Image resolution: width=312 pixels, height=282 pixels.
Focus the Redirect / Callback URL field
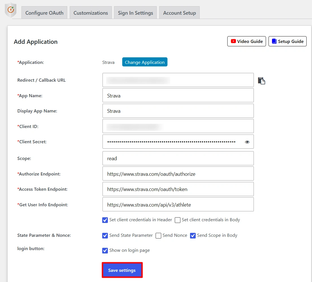[178, 80]
